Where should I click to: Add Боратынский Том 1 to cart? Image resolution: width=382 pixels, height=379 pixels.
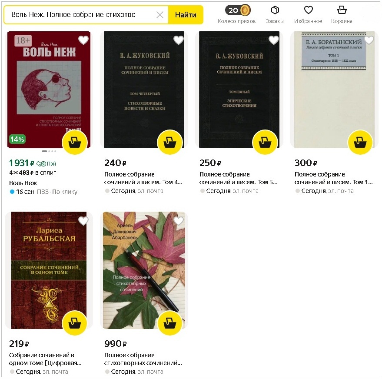click(x=360, y=142)
